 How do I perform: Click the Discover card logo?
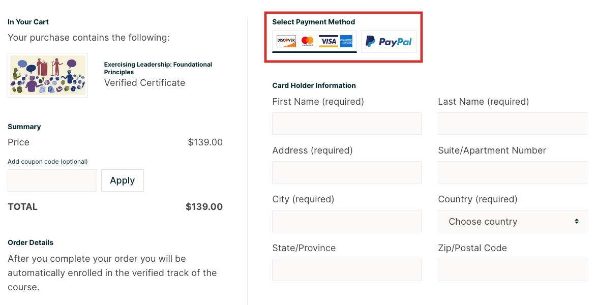pyautogui.click(x=286, y=41)
